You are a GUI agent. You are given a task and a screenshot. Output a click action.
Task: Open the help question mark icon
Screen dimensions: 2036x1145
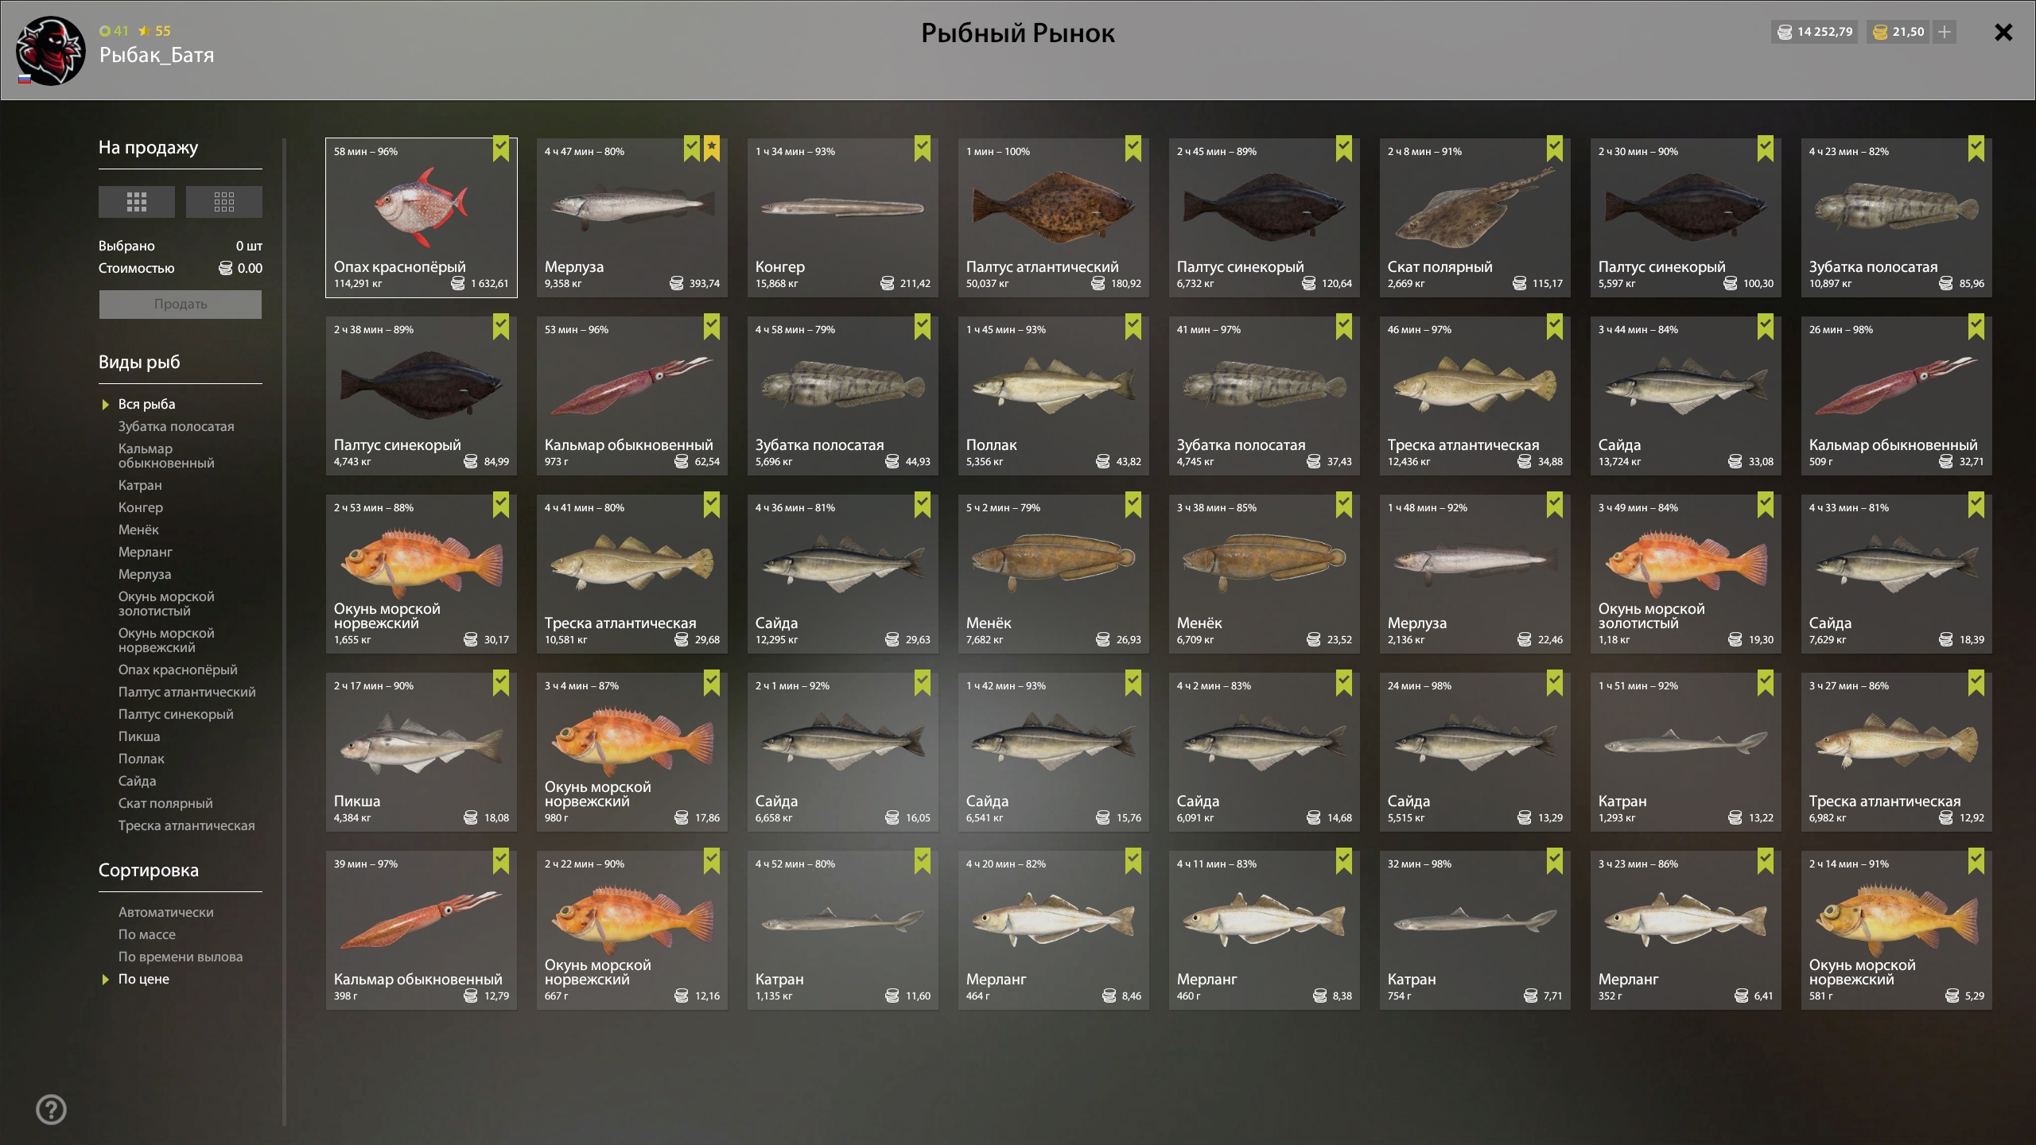[x=52, y=1109]
